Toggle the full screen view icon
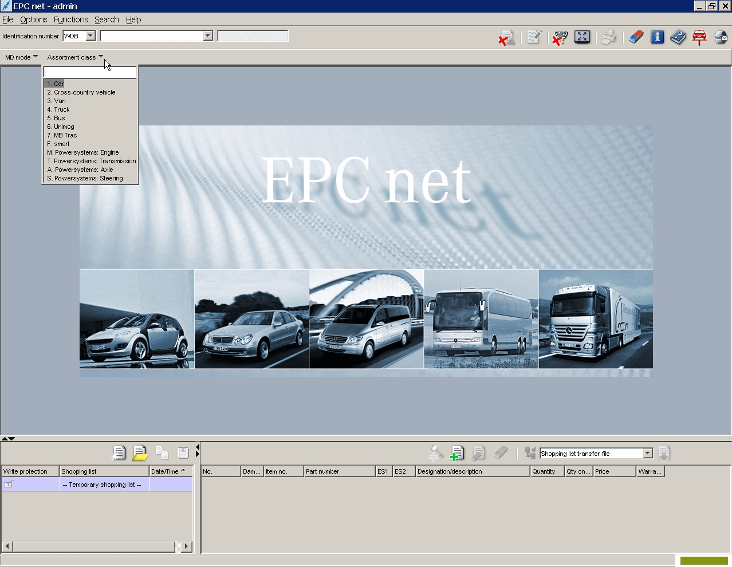The height and width of the screenshot is (567, 732). (x=582, y=37)
